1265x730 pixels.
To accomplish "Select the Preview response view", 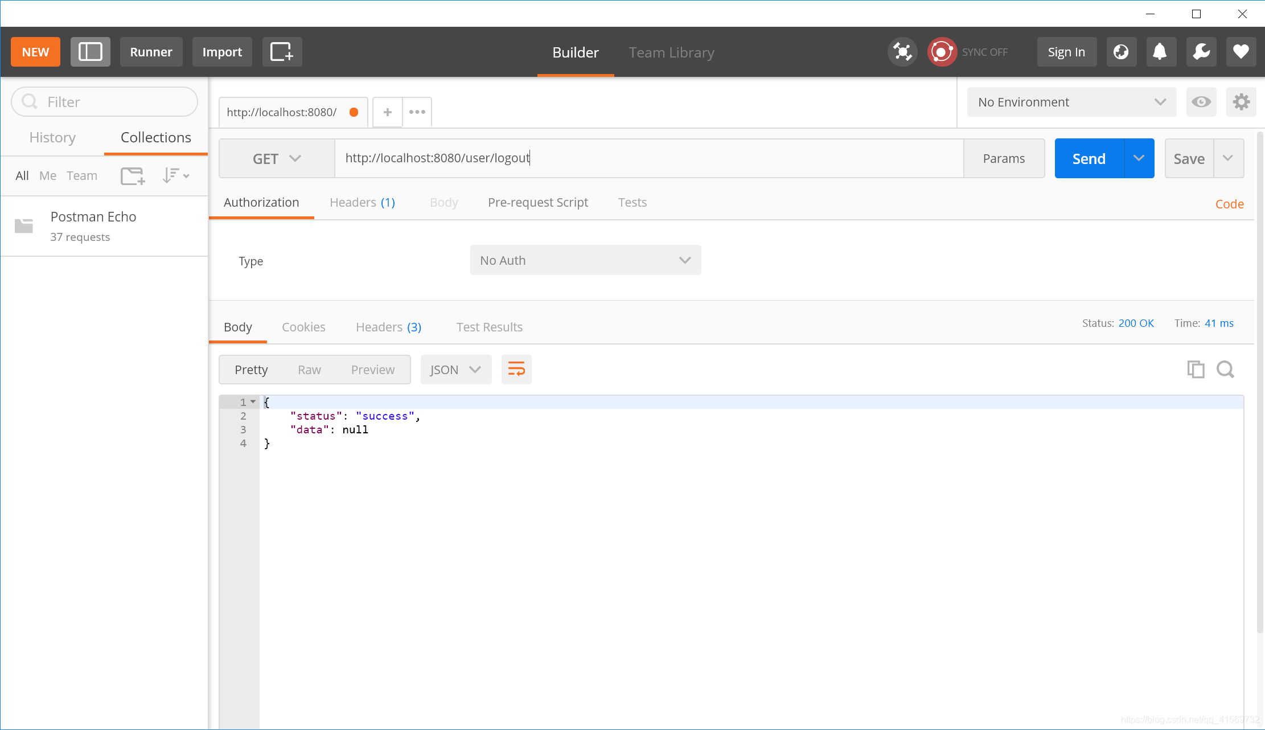I will (x=372, y=370).
